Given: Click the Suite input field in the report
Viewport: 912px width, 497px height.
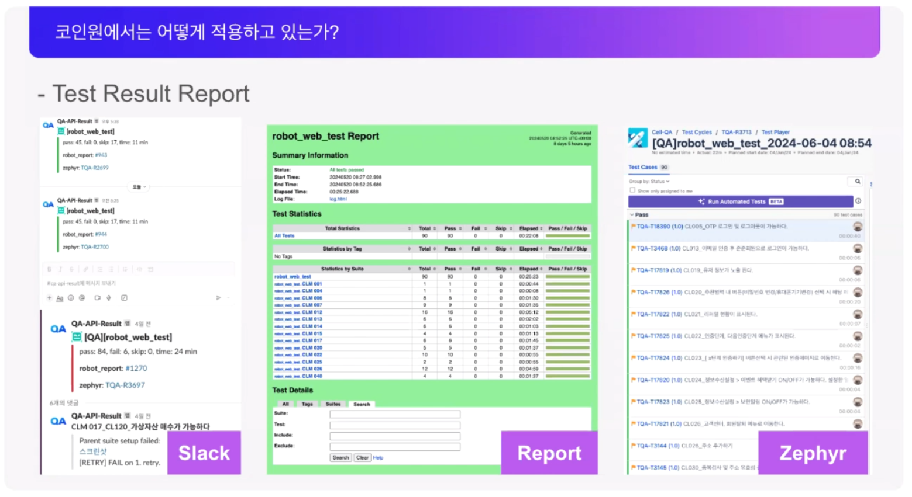Looking at the screenshot, I should pos(395,414).
